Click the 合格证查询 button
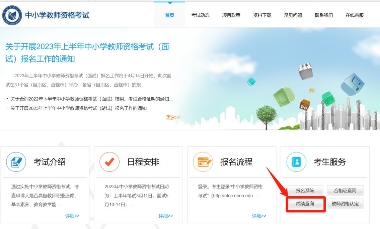The height and width of the screenshot is (229, 380). pos(345,191)
